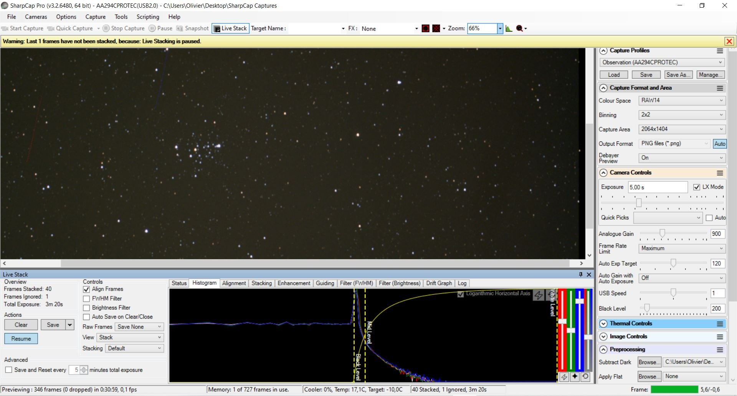Image resolution: width=737 pixels, height=396 pixels.
Task: Click lightning auto colour balance under sliders
Action: pyautogui.click(x=564, y=377)
